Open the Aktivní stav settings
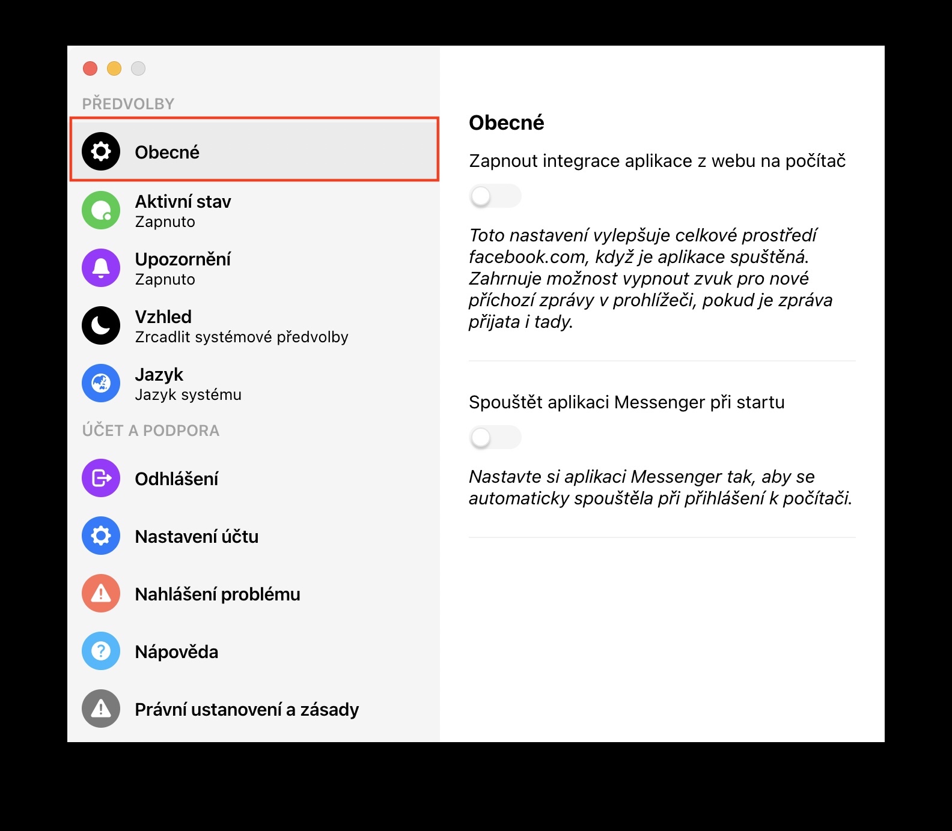 (x=255, y=210)
